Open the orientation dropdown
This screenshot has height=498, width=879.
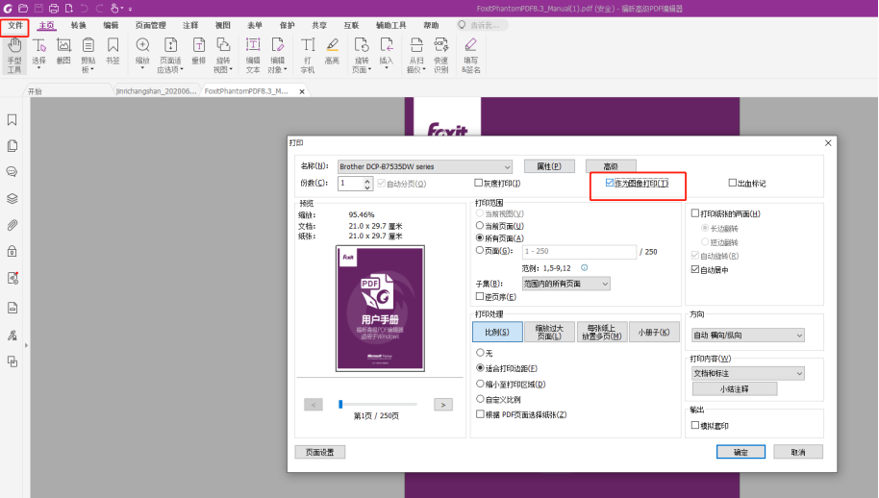(748, 335)
